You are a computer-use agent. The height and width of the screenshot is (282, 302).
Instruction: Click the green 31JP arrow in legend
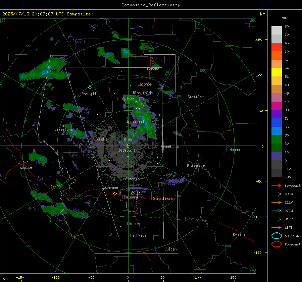pos(276,219)
